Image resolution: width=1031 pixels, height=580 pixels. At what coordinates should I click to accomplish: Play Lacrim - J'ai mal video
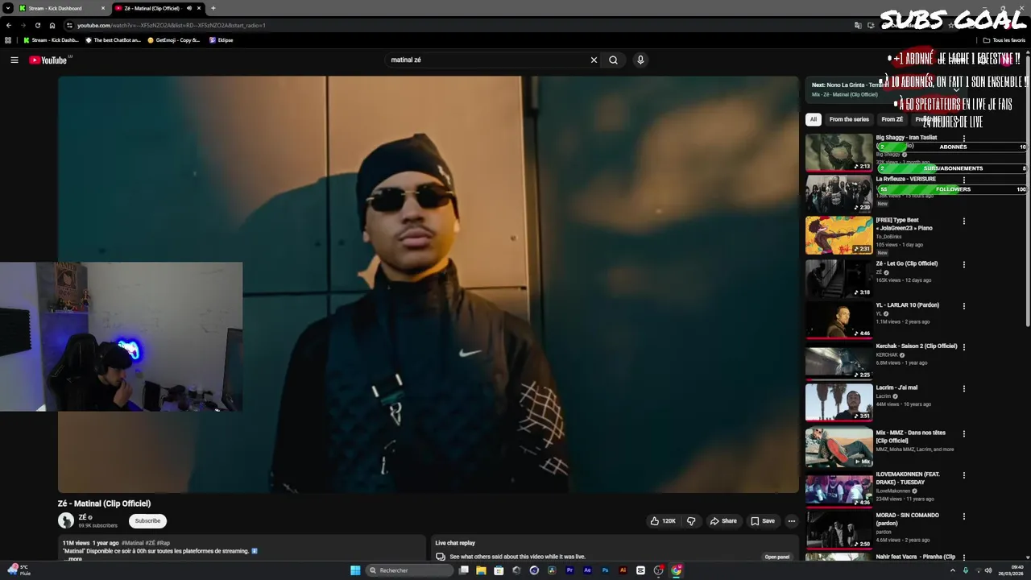pos(838,402)
